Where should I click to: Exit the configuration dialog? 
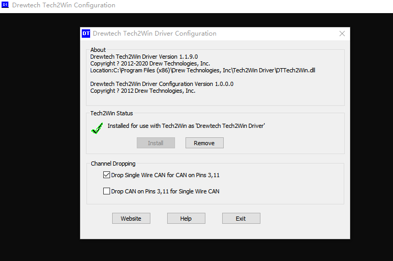[x=241, y=219]
